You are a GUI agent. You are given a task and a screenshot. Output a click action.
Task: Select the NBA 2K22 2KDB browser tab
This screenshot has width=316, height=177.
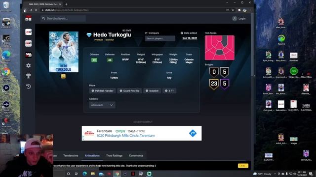pyautogui.click(x=42, y=4)
